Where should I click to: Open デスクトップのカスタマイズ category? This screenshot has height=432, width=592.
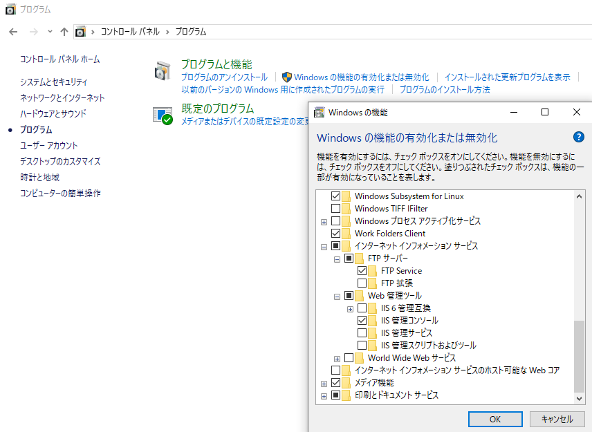point(60,161)
